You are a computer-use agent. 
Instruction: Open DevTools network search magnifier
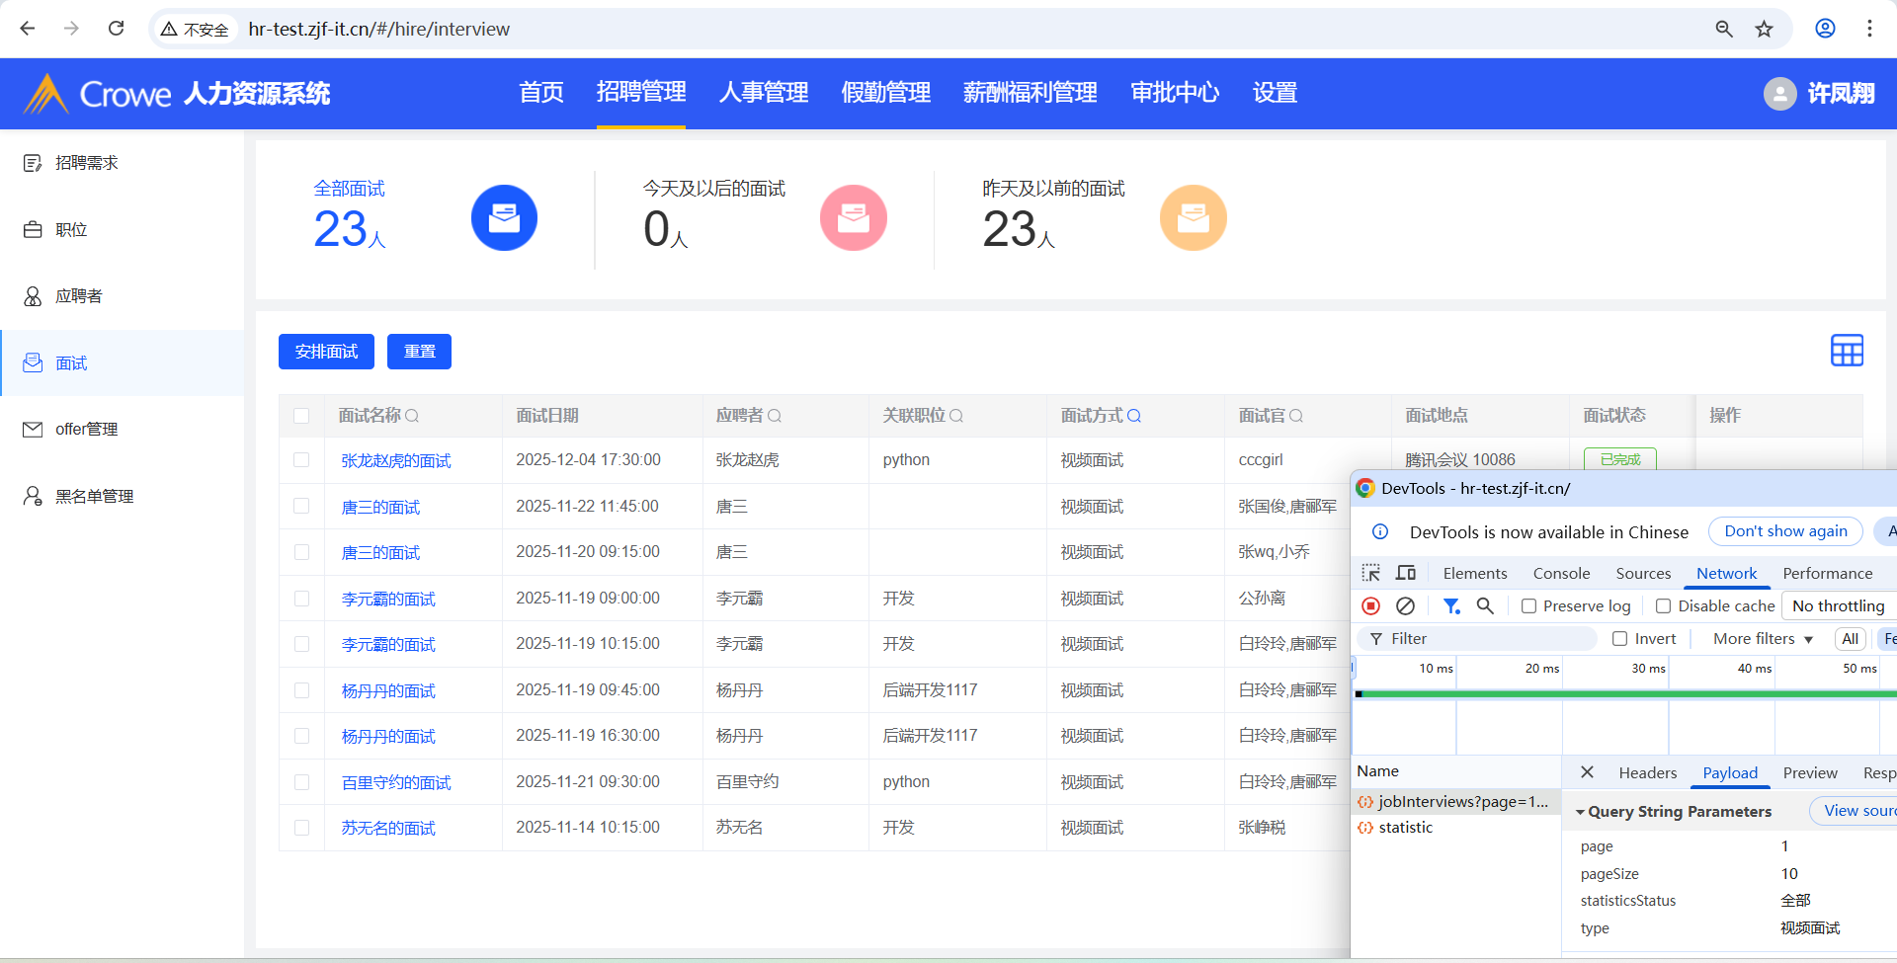coord(1484,605)
